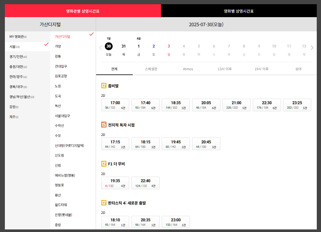Select the Atmos filter tab
Viewport: 321px width, 232px height.
tap(188, 69)
